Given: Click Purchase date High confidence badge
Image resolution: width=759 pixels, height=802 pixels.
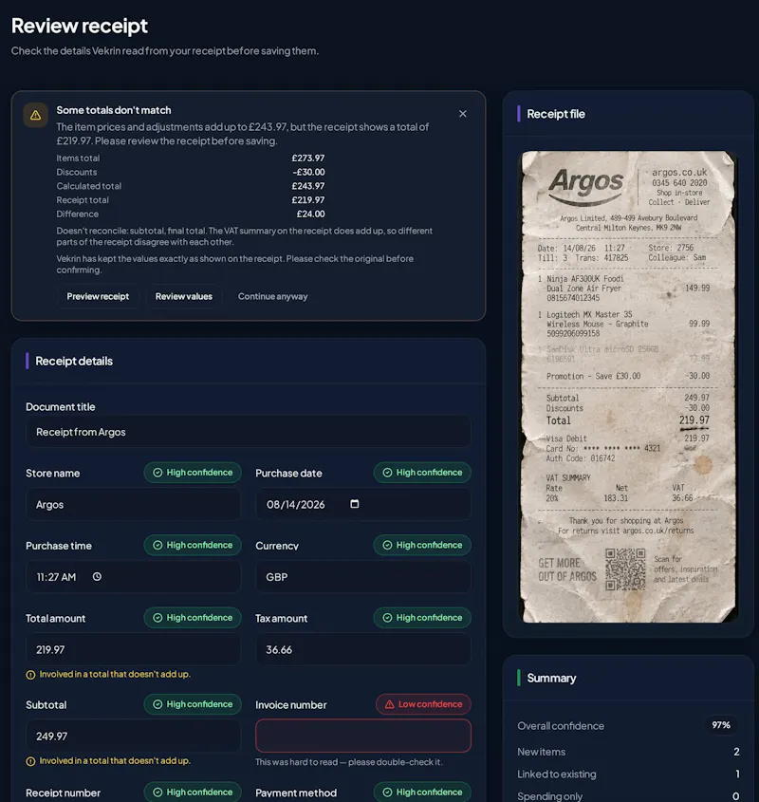Looking at the screenshot, I should pyautogui.click(x=422, y=473).
